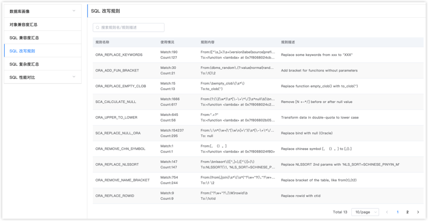Viewport: 428px width, 221px height.
Task: Click the 规则名称 column header
Action: point(103,42)
